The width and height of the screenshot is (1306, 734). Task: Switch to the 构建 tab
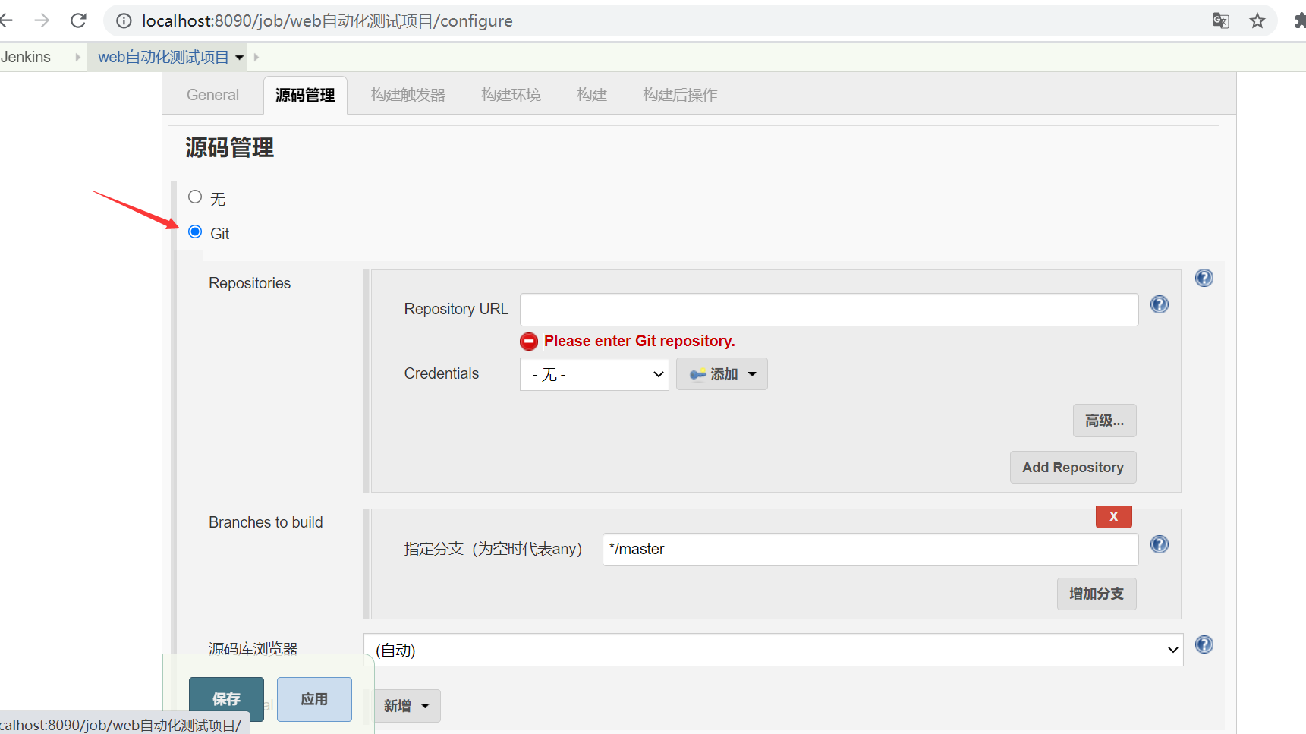click(x=591, y=95)
